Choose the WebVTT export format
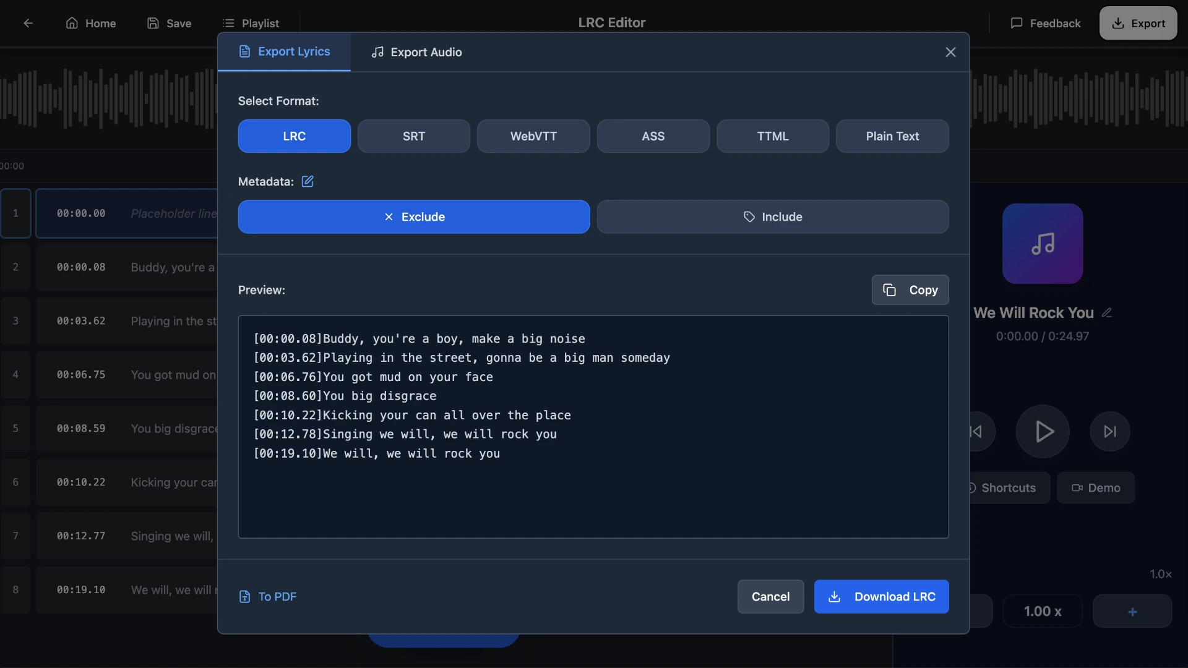 click(533, 136)
